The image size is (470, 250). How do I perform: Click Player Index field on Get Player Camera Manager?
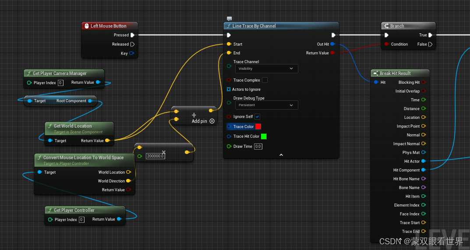click(60, 83)
